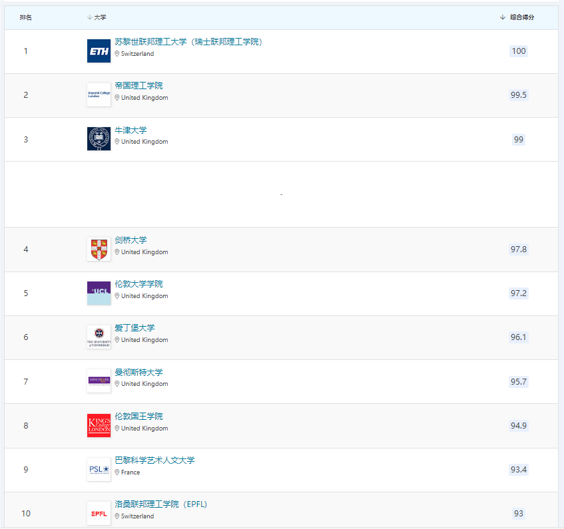Image resolution: width=564 pixels, height=529 pixels.
Task: Click the University of Edinburgh logo
Action: [x=99, y=337]
